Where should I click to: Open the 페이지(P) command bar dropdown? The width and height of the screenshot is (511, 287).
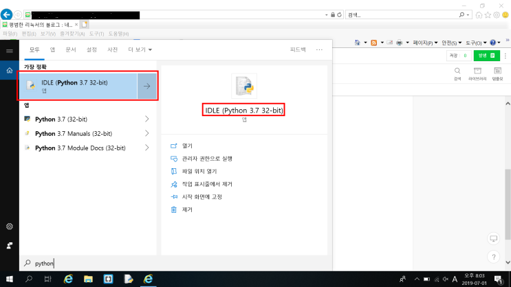click(x=425, y=43)
